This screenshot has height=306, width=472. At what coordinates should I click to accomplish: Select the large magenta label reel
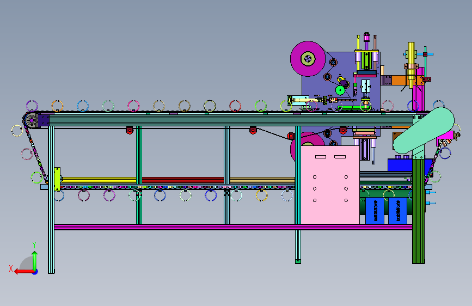click(308, 59)
